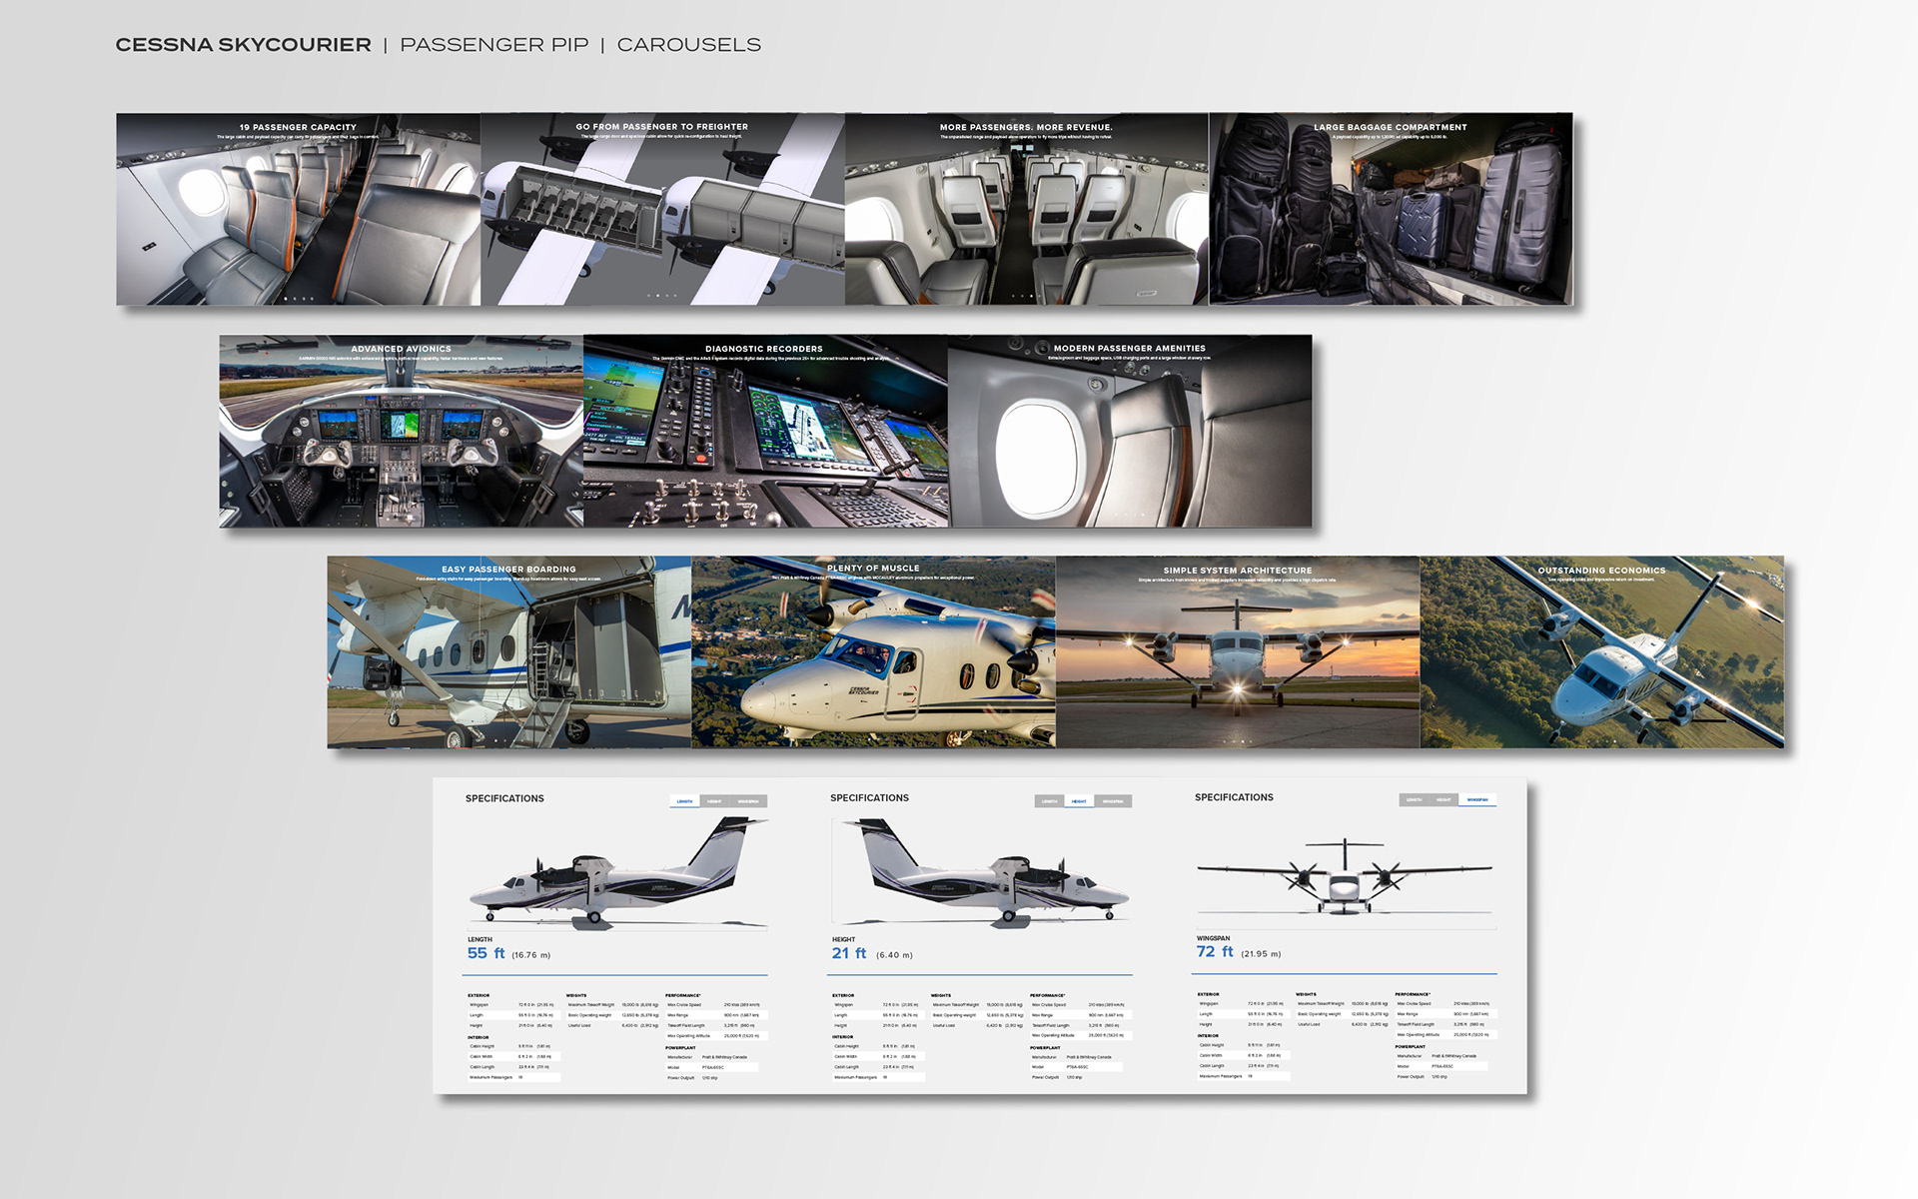1918x1199 pixels.
Task: Click the front-view wingspan aircraft image
Action: pyautogui.click(x=1345, y=877)
